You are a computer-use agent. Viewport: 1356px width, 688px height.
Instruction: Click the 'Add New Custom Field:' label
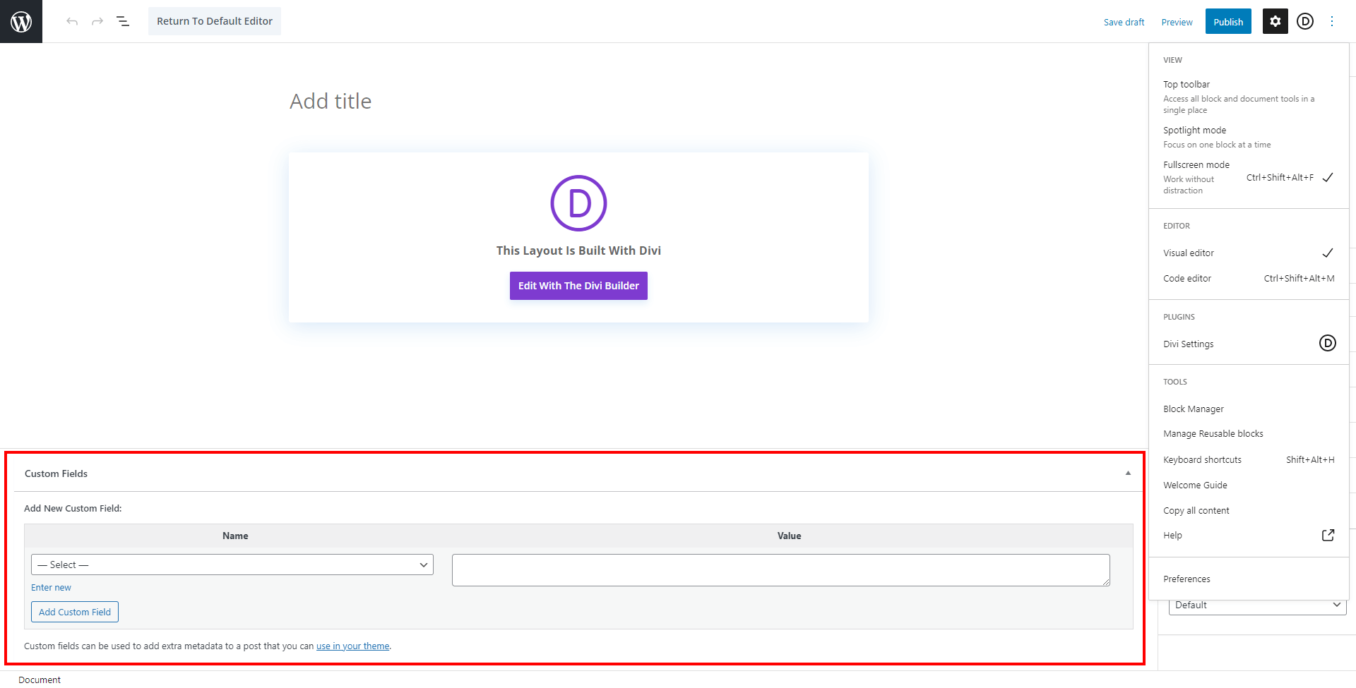pos(73,508)
